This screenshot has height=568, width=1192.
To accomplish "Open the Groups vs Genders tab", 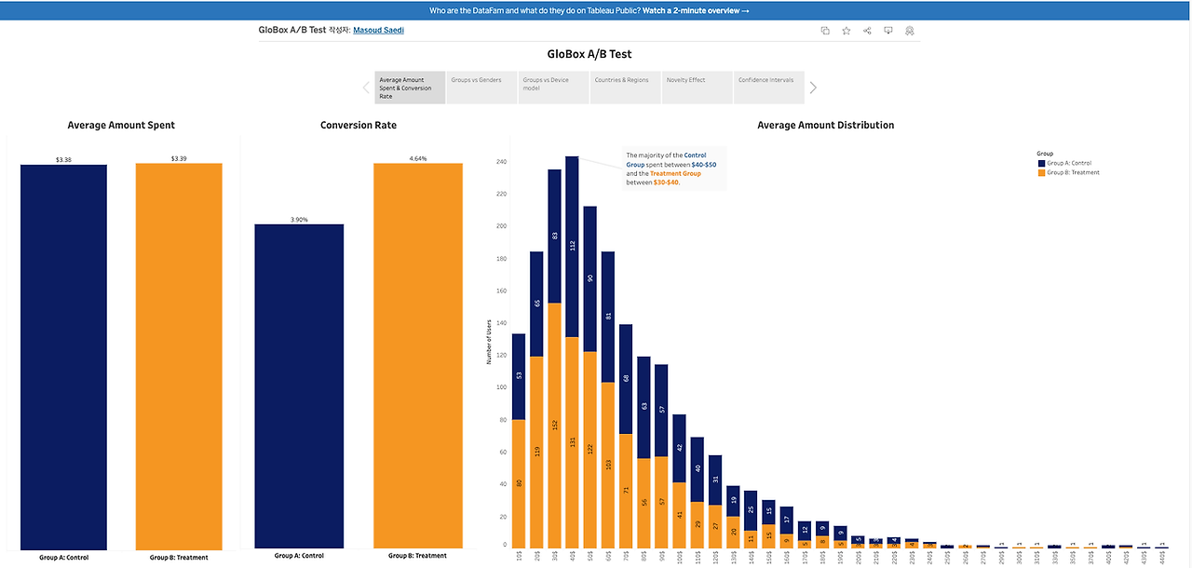I will tap(481, 88).
